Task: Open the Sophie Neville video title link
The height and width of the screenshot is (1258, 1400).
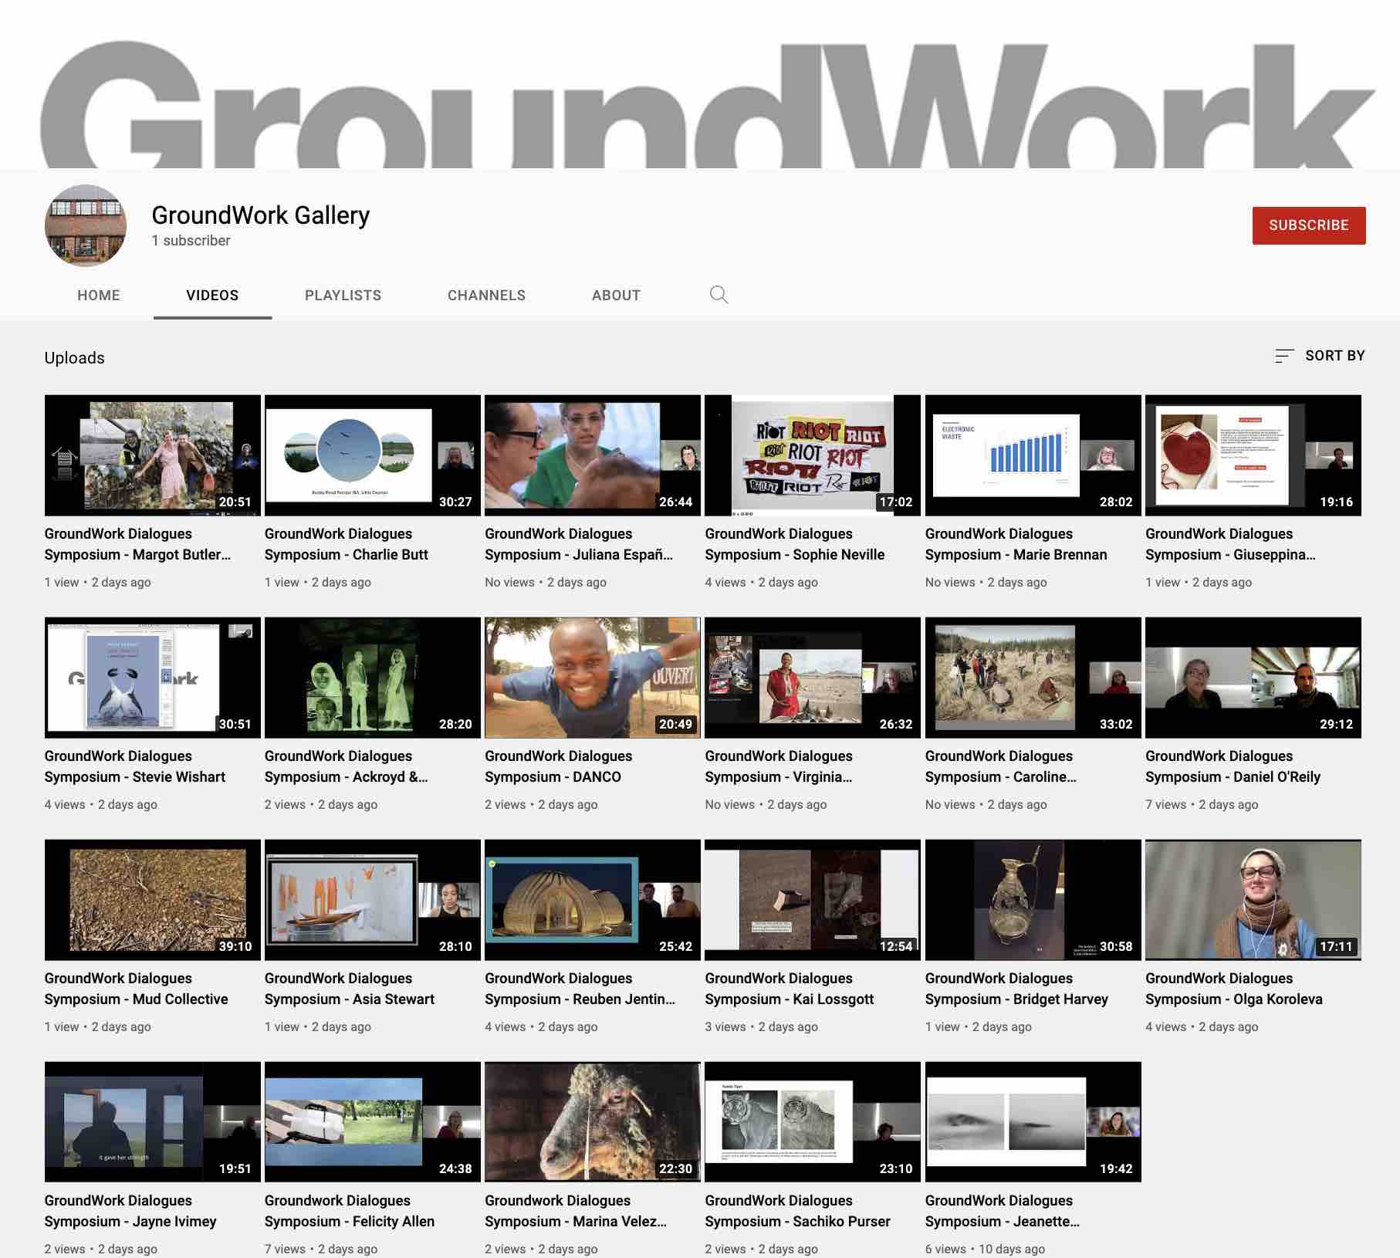Action: tap(795, 544)
